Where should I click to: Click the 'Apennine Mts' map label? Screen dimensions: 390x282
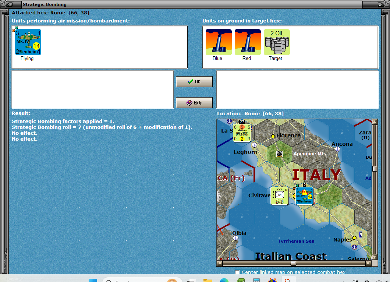(310, 154)
